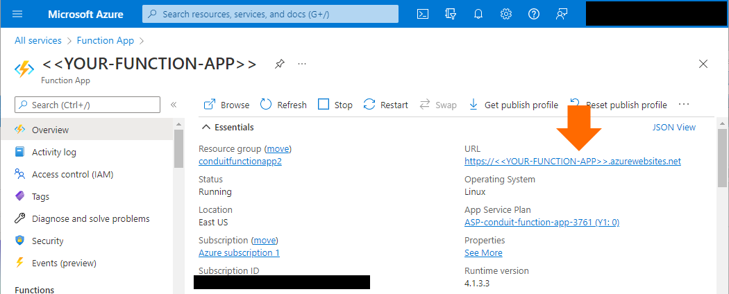Click the Linux operating system value
This screenshot has width=729, height=294.
pyautogui.click(x=475, y=192)
